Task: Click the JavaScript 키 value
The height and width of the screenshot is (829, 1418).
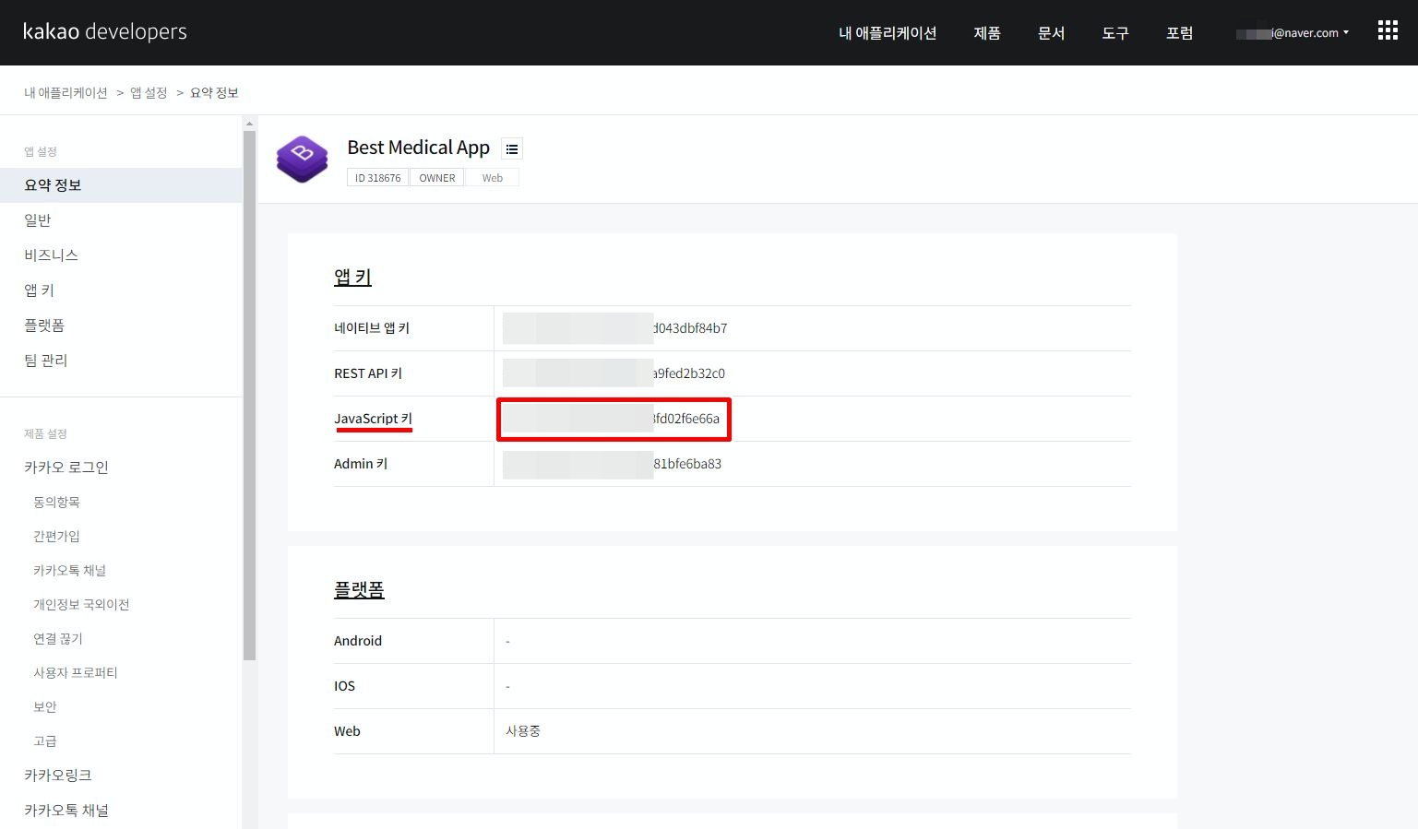Action: click(614, 419)
